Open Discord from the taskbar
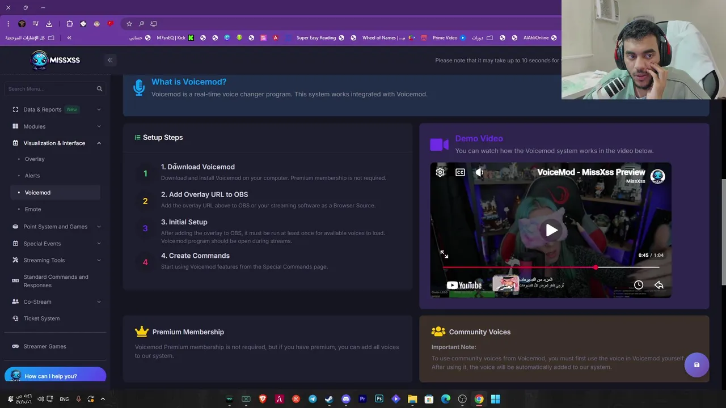 [346, 399]
